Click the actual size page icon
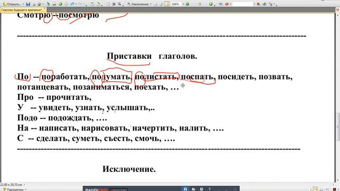This screenshot has width=340, height=191. [155, 4]
